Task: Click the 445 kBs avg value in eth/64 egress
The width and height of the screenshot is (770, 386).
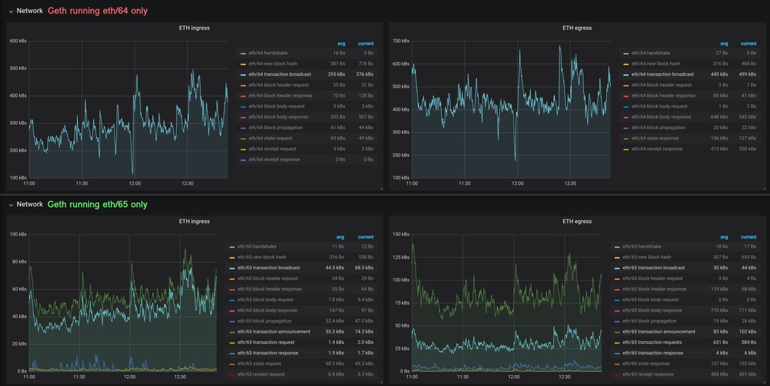Action: pyautogui.click(x=720, y=74)
